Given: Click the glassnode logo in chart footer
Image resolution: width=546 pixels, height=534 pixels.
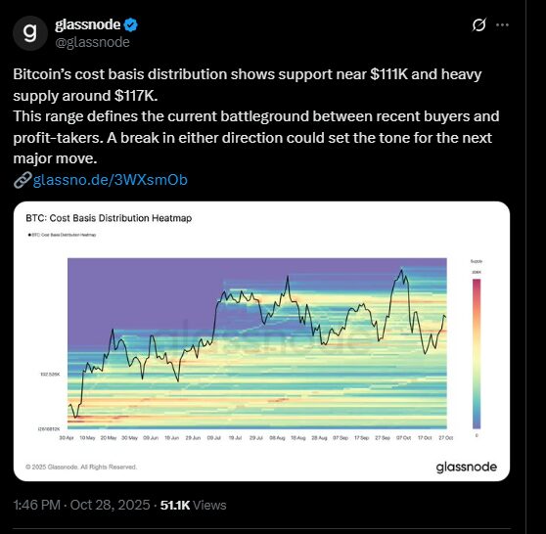Looking at the screenshot, I should 467,467.
